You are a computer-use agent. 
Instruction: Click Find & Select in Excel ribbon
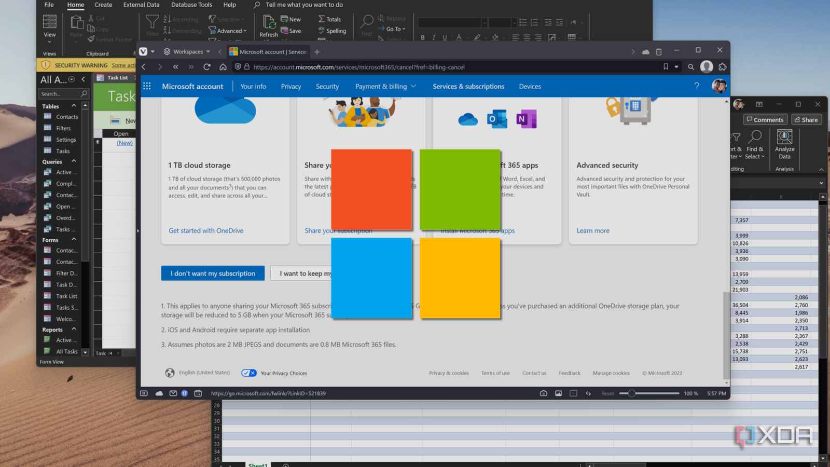click(755, 144)
